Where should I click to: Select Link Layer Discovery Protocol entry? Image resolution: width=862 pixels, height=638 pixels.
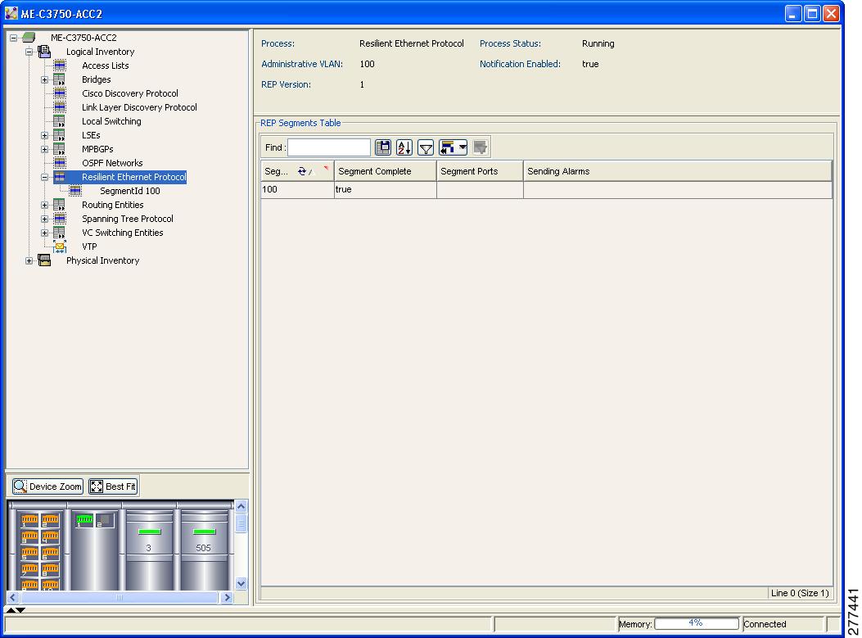point(140,107)
